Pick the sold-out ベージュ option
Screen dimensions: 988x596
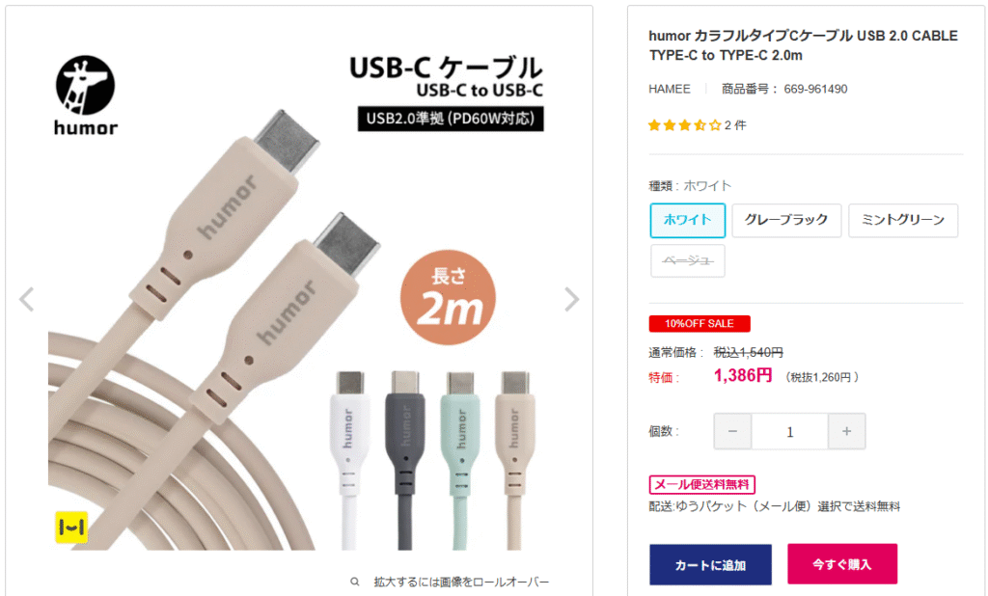(687, 260)
